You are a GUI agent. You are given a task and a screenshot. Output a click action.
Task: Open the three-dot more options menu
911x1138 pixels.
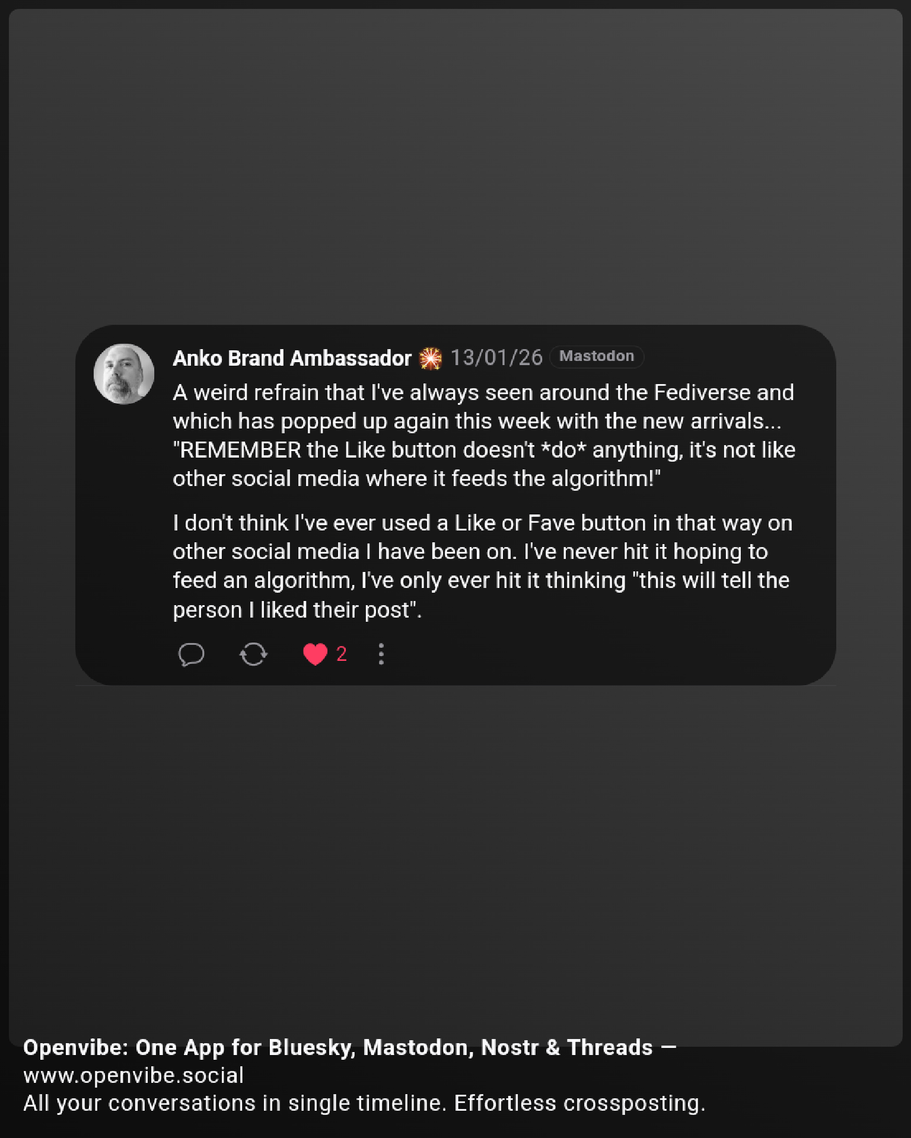(381, 654)
